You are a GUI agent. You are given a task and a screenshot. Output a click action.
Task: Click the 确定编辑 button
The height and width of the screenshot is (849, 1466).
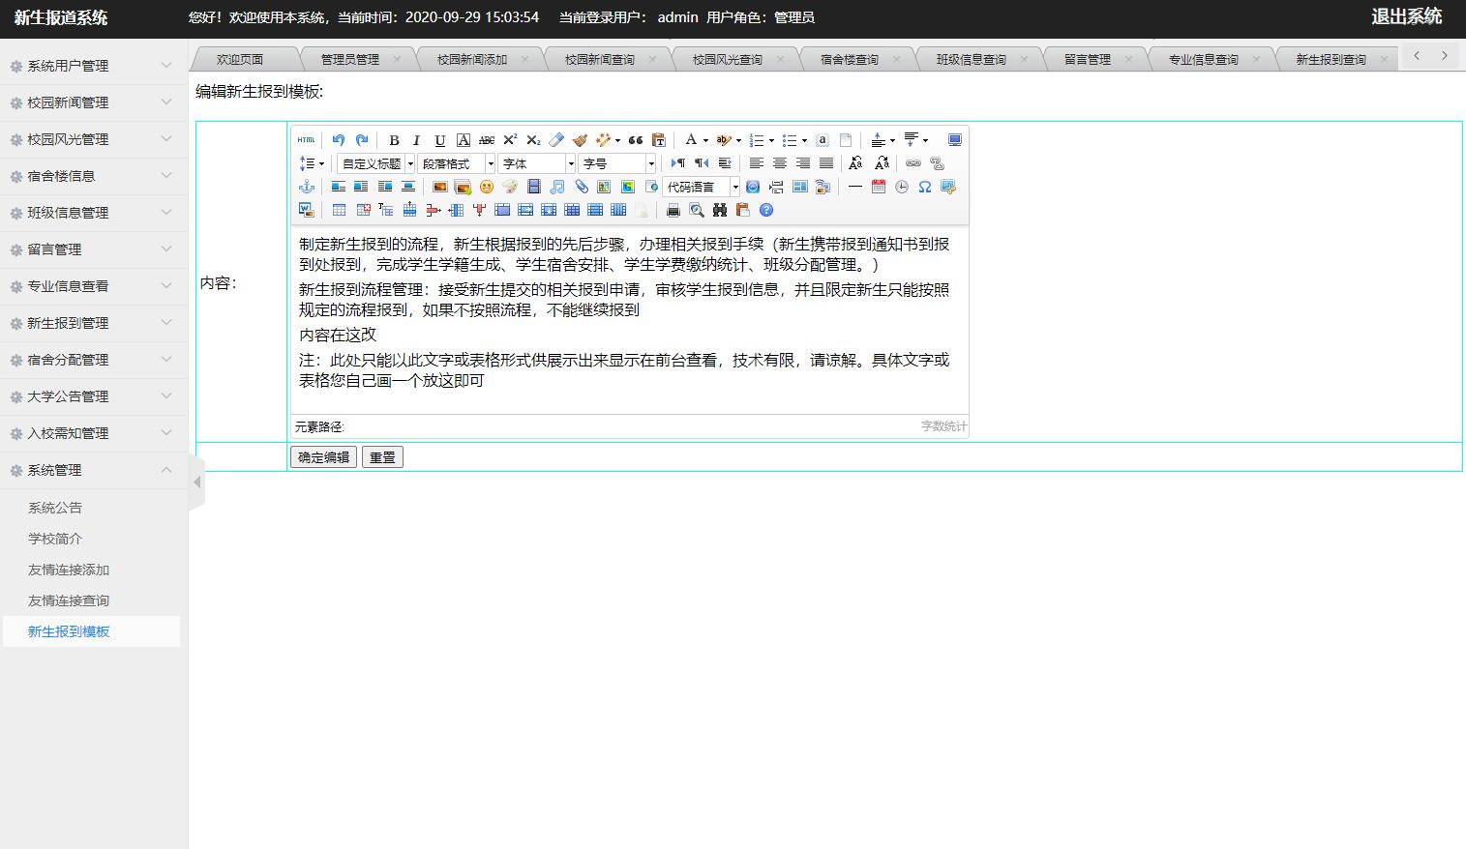(322, 456)
